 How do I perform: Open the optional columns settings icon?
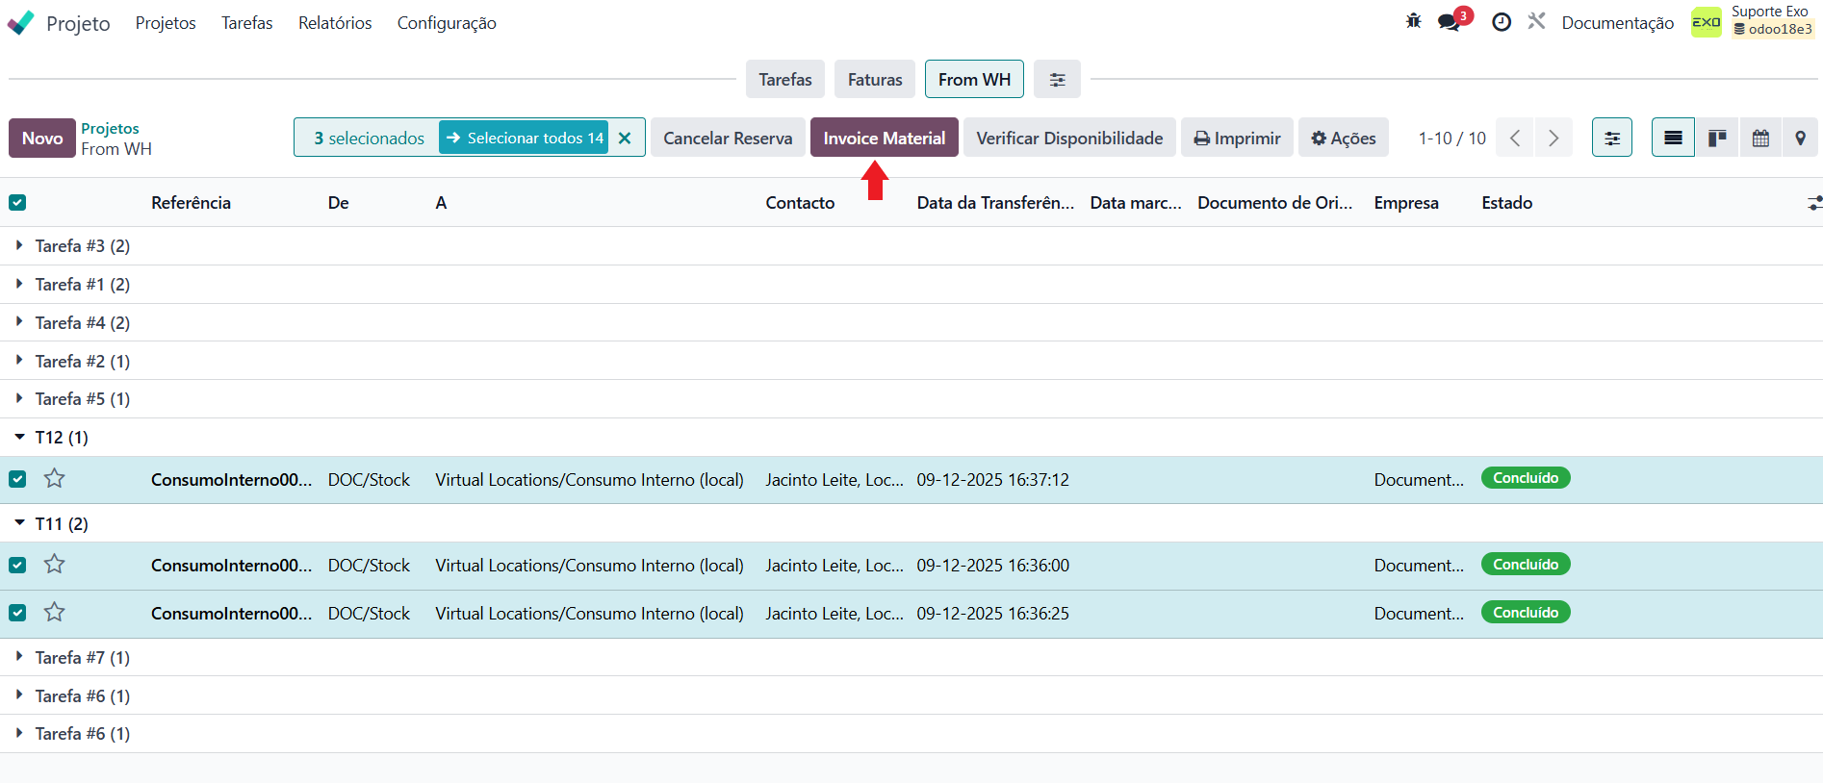click(1814, 203)
